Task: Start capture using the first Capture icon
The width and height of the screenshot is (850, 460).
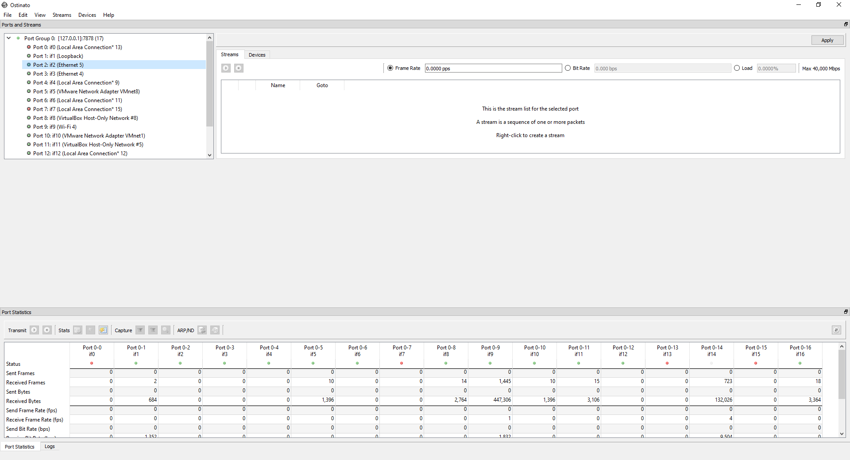Action: click(x=140, y=330)
